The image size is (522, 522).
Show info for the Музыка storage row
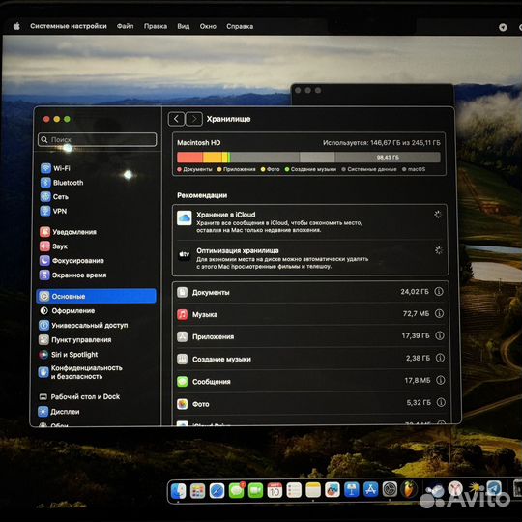point(439,313)
